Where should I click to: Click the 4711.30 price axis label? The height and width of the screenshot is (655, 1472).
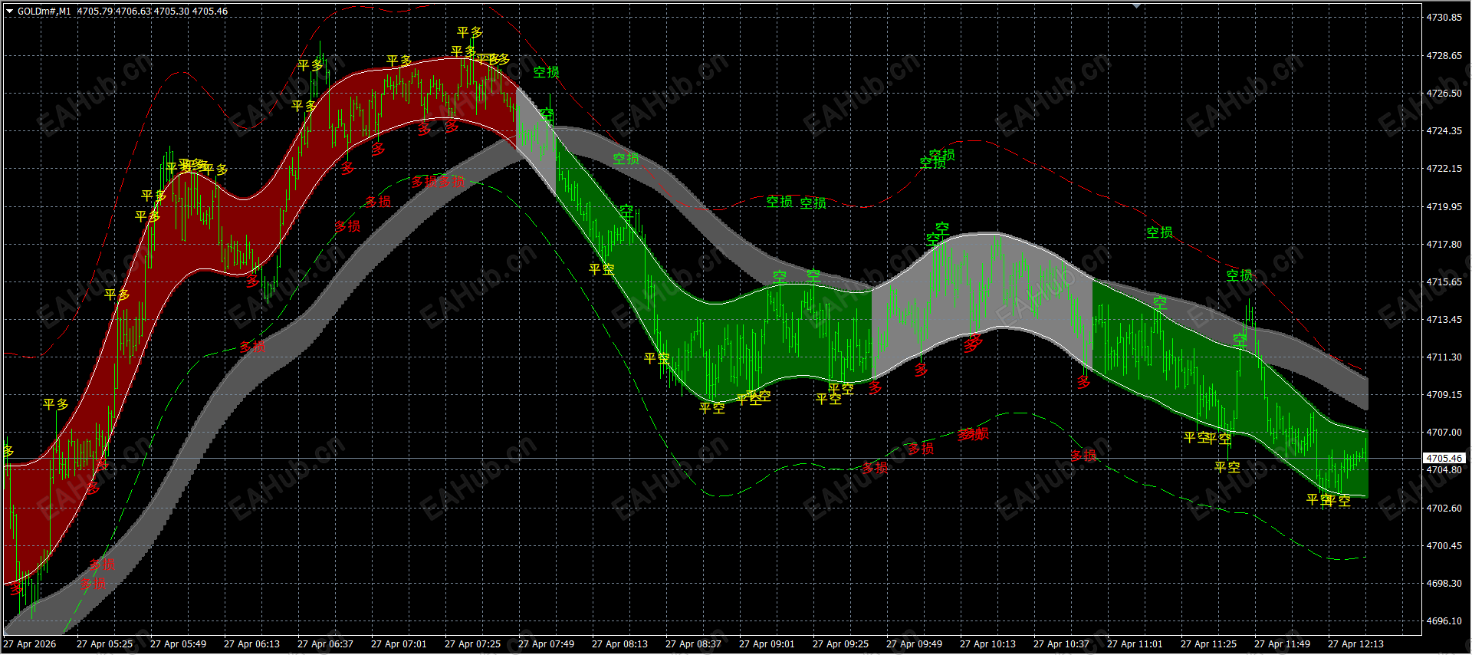(1444, 357)
